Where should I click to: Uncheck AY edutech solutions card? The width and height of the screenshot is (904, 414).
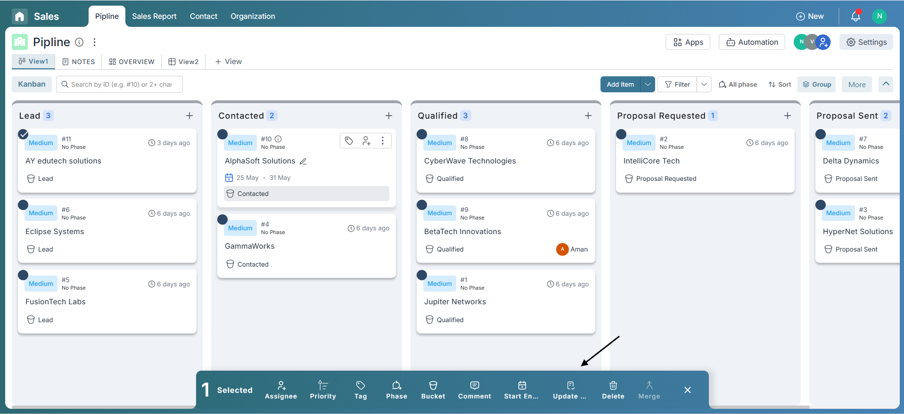click(x=23, y=134)
